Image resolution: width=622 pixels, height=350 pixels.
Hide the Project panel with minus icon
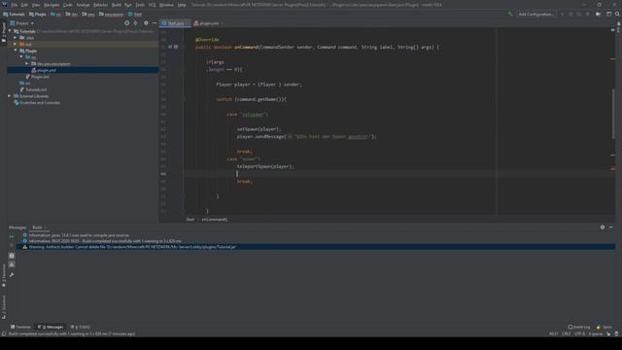click(x=155, y=23)
